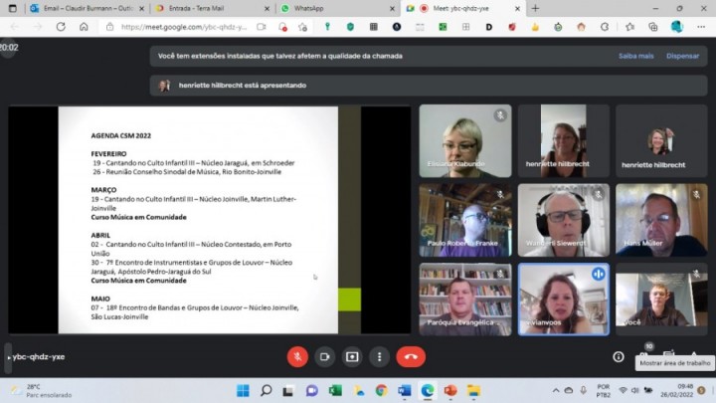Click the address bar with meet.google.com URL

[x=184, y=27]
